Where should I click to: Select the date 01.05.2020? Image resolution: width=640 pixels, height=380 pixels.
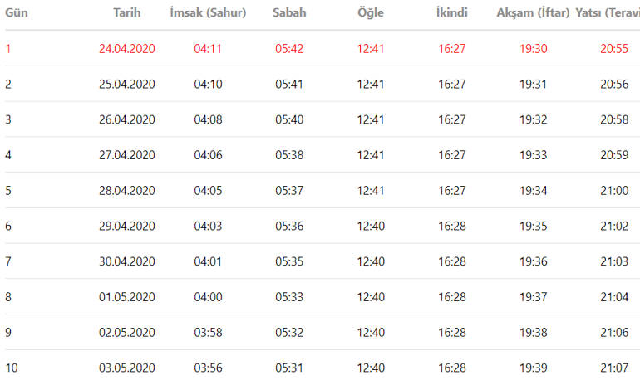(126, 297)
